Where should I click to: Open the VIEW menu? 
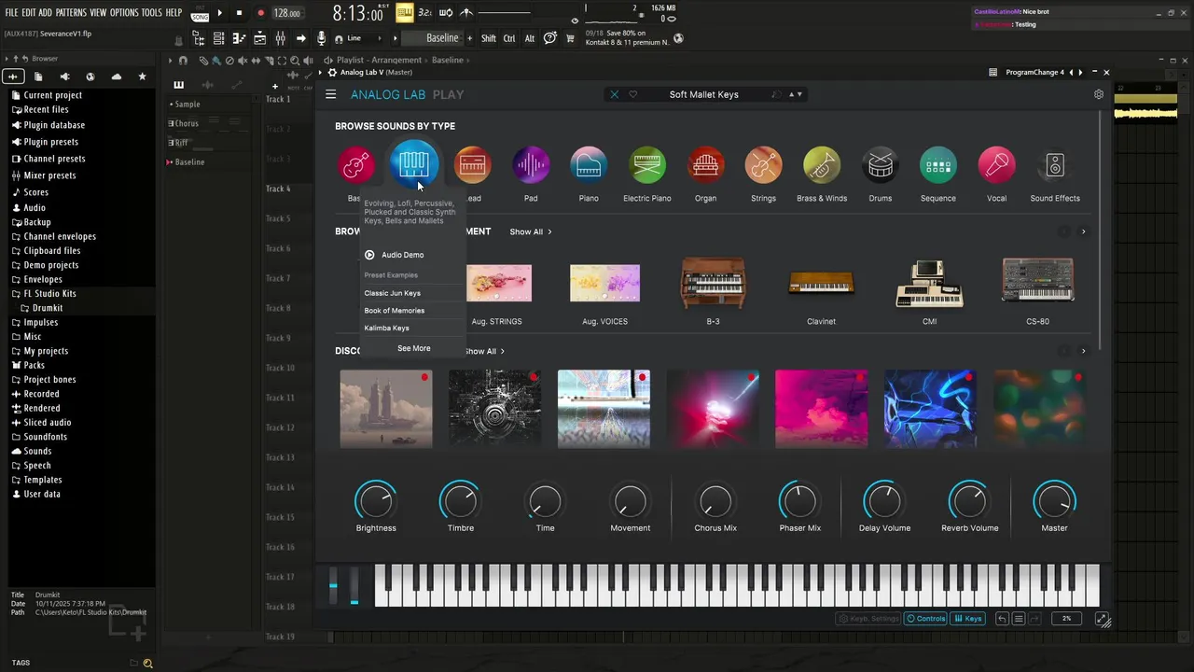coord(98,13)
